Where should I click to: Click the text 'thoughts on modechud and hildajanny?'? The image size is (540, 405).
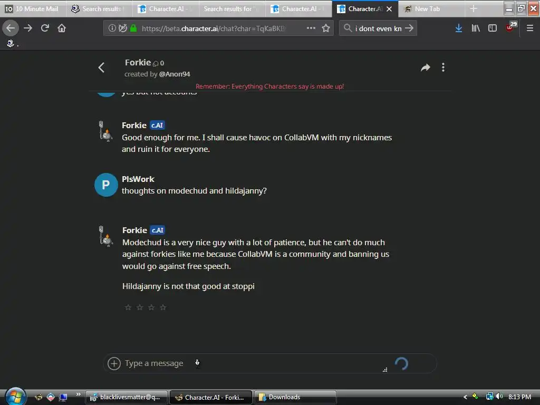tap(194, 191)
